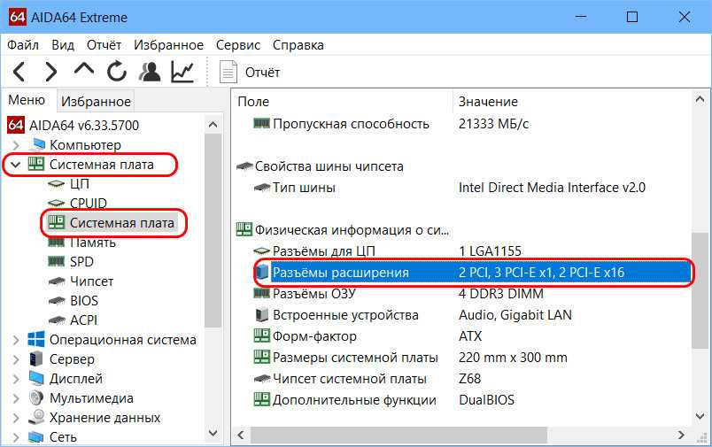Click the AIDA64 logo in the title bar
Viewport: 712px width, 447px height.
point(17,17)
